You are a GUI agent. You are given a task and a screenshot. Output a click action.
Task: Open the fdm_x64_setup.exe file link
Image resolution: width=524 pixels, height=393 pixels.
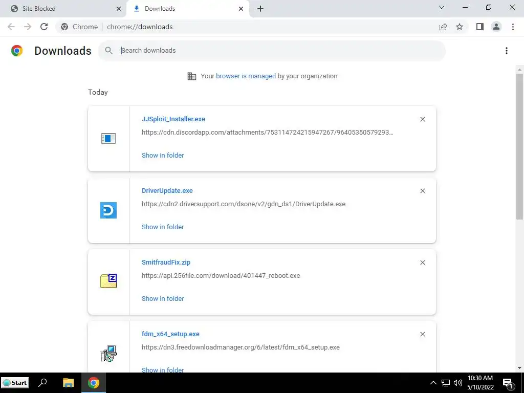pyautogui.click(x=170, y=334)
